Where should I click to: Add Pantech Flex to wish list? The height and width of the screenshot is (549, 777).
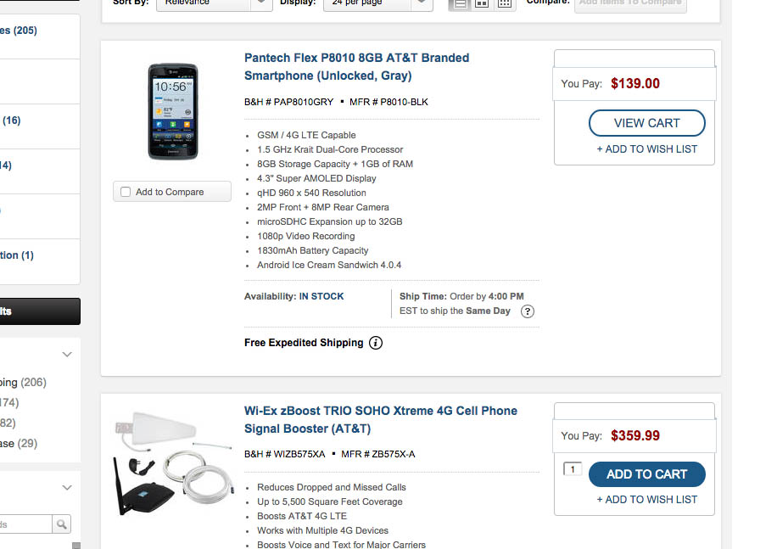pos(646,149)
